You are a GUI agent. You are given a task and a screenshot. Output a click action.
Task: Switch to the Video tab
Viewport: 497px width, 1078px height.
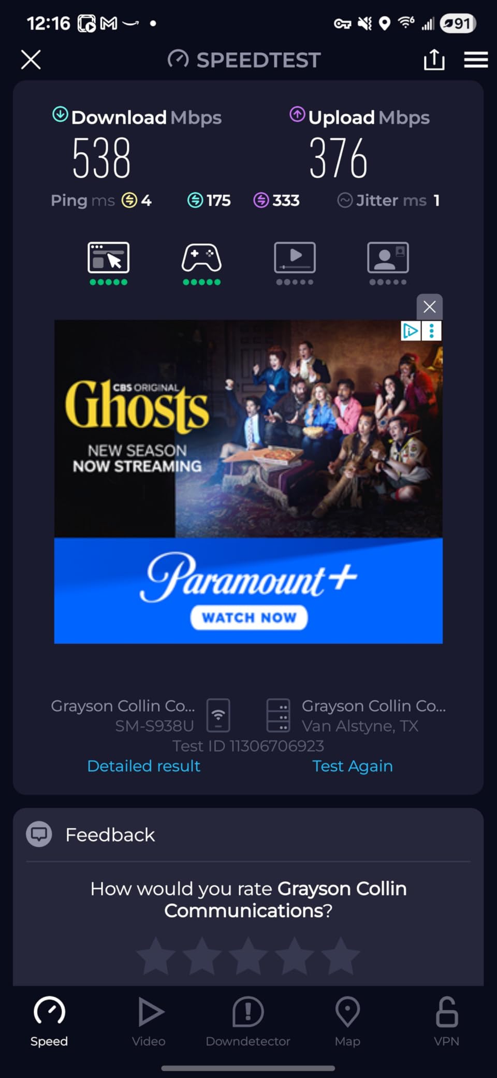[149, 1022]
